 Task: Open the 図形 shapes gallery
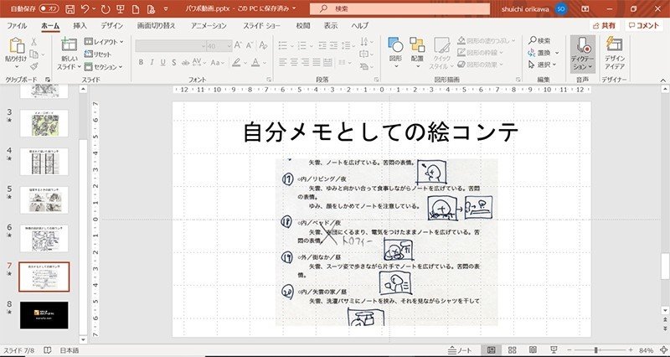coord(395,53)
